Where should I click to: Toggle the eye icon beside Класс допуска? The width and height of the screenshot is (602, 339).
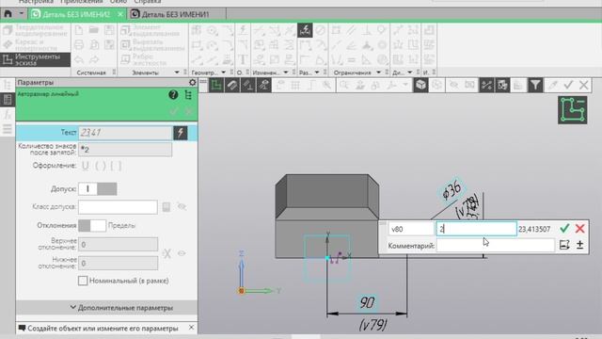click(x=182, y=207)
